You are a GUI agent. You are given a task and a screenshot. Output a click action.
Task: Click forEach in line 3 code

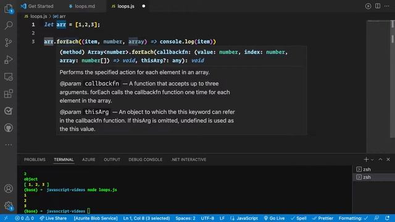pos(67,41)
